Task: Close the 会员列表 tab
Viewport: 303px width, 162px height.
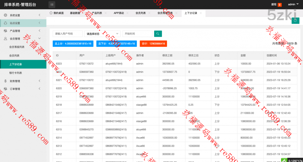Action: point(149,13)
